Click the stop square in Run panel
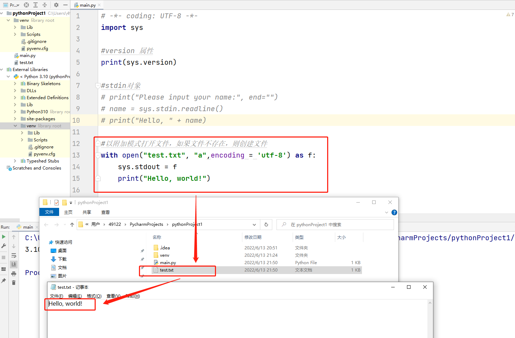The width and height of the screenshot is (515, 338). click(x=4, y=257)
